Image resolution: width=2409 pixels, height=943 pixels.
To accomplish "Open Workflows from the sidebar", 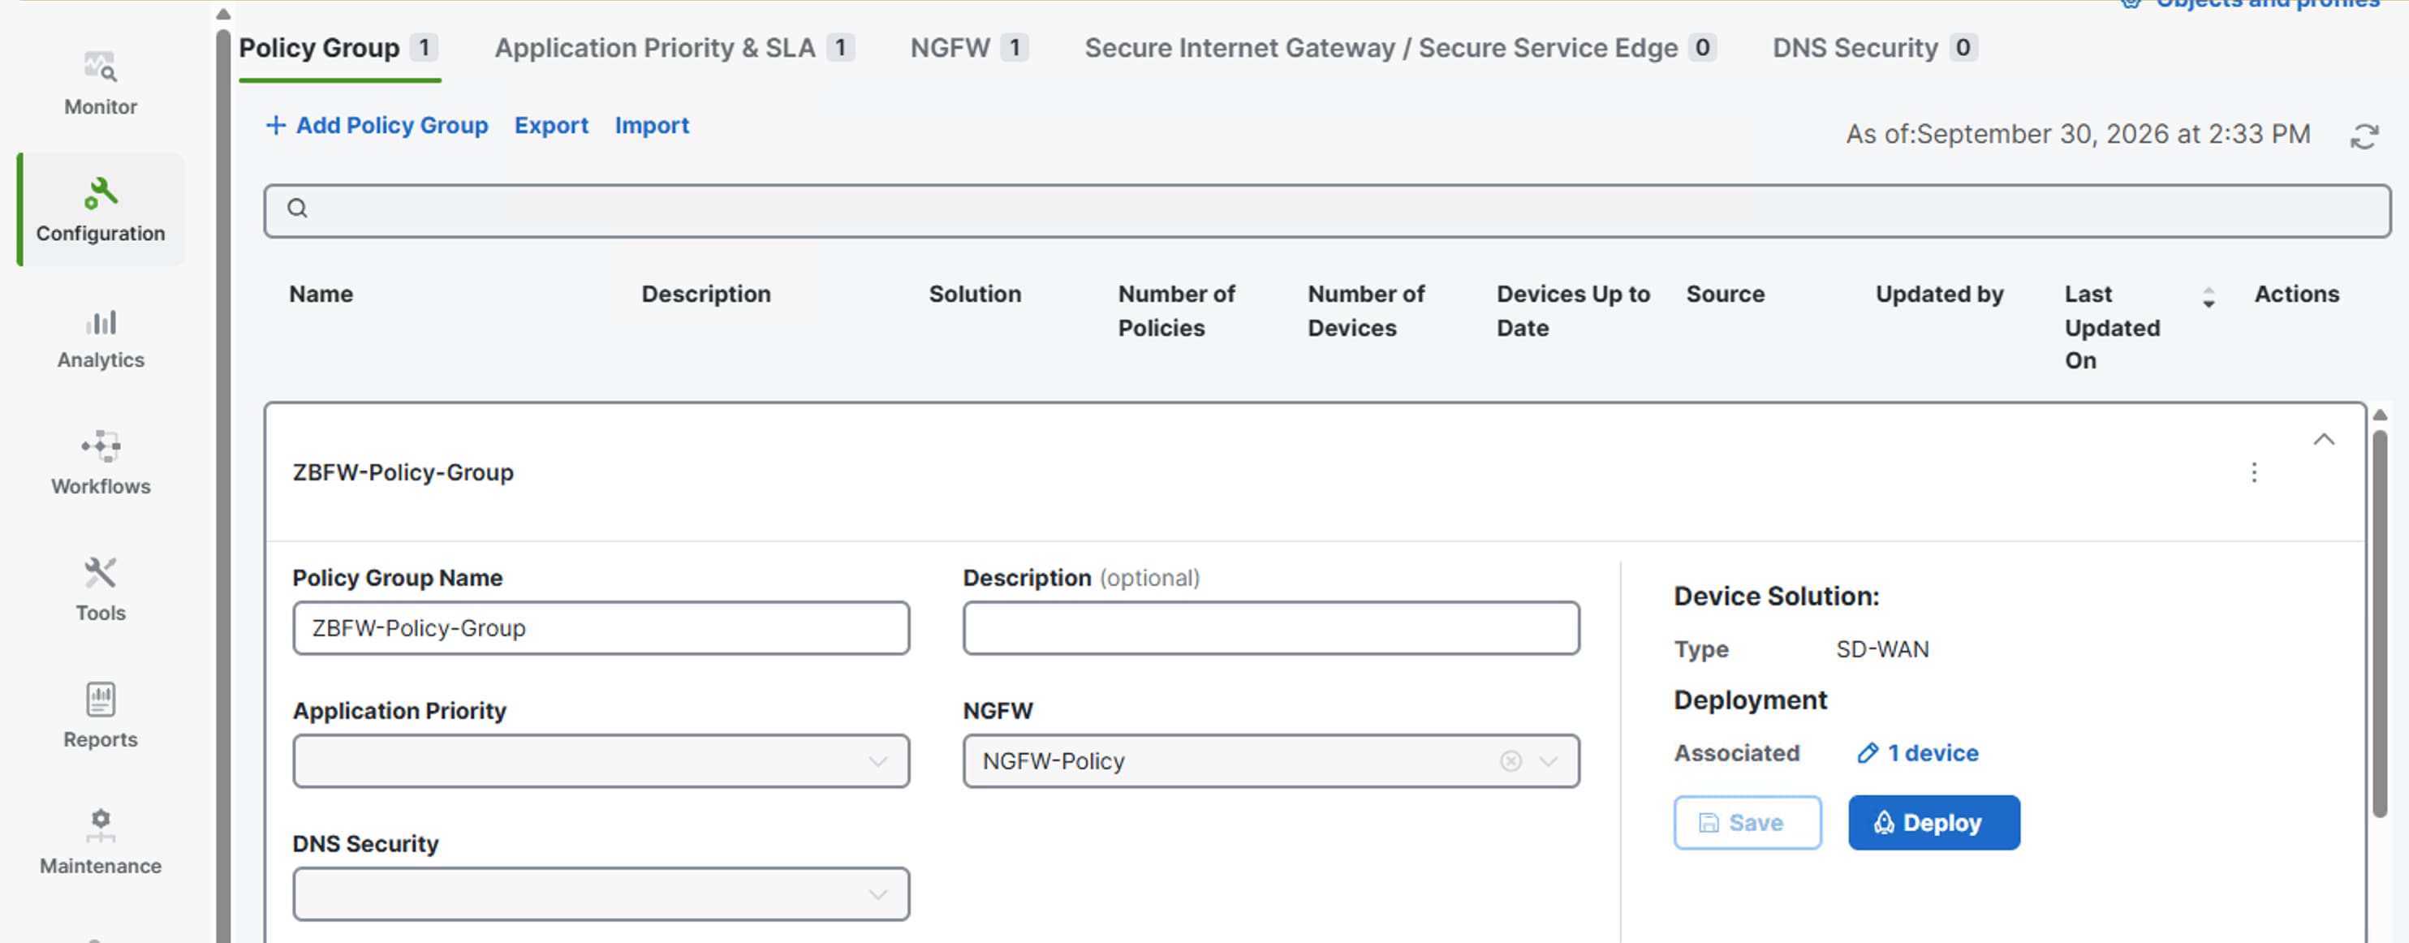I will click(100, 464).
